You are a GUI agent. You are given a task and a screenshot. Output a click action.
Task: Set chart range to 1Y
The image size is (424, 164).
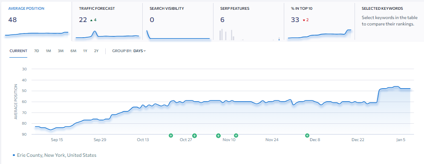pyautogui.click(x=85, y=51)
